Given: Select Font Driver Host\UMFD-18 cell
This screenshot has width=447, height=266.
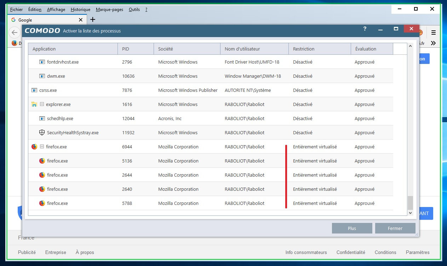Looking at the screenshot, I should [252, 62].
